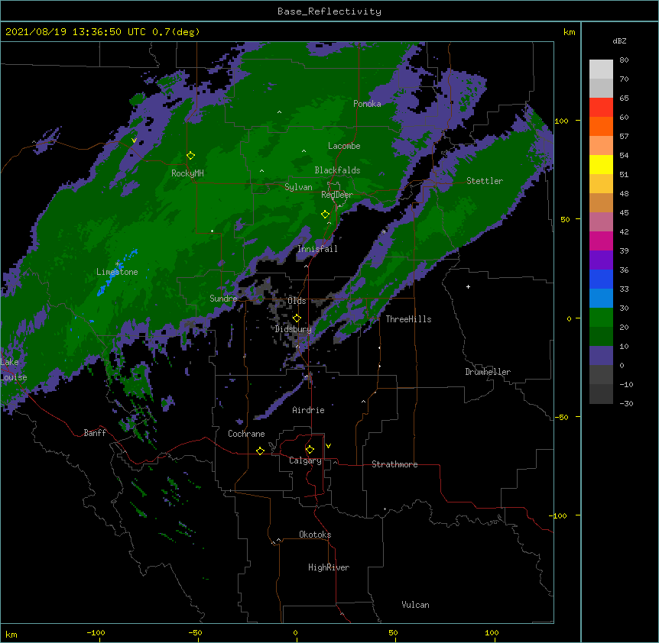Click the dBZ legend heading
This screenshot has height=643, width=659.
click(619, 40)
